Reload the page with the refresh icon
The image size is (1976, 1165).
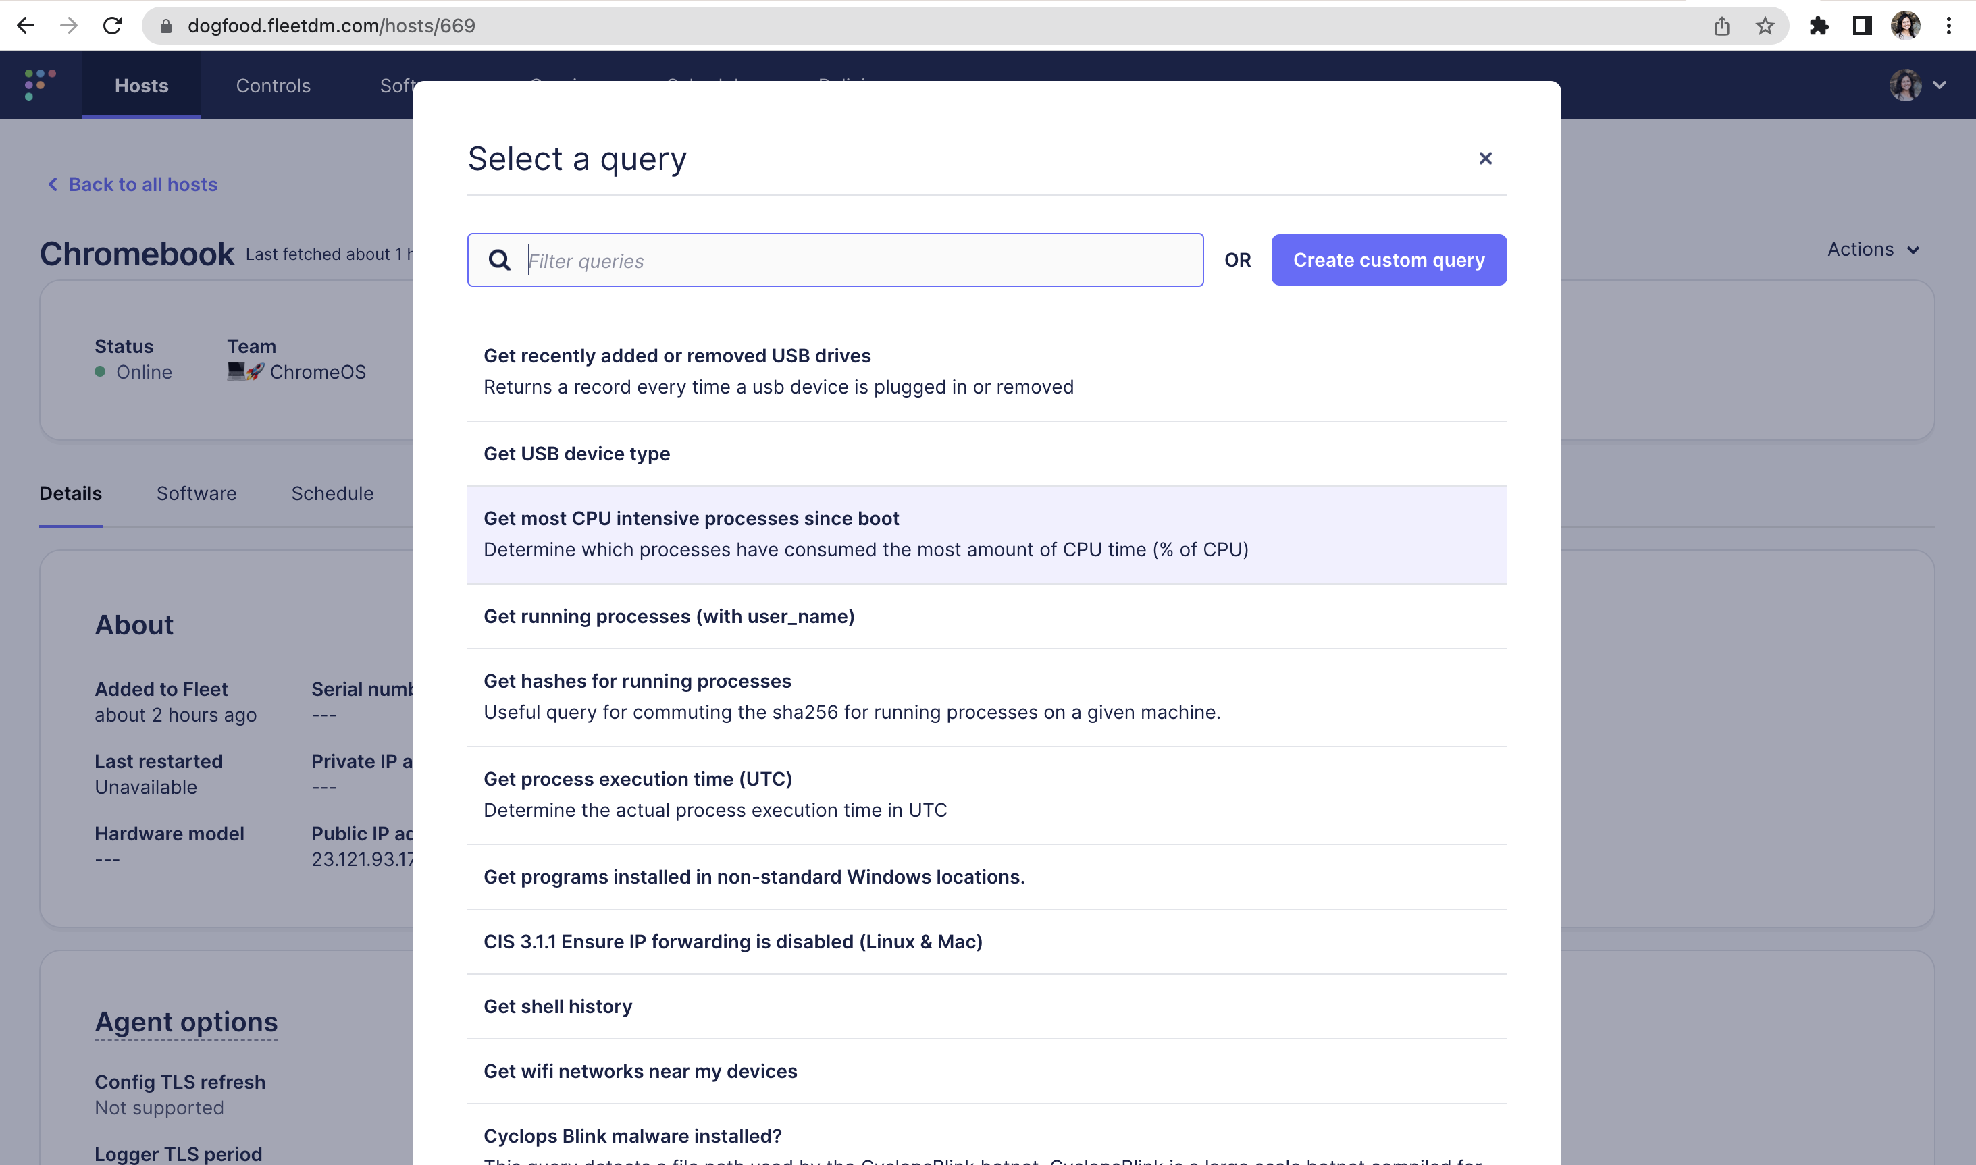(x=112, y=25)
